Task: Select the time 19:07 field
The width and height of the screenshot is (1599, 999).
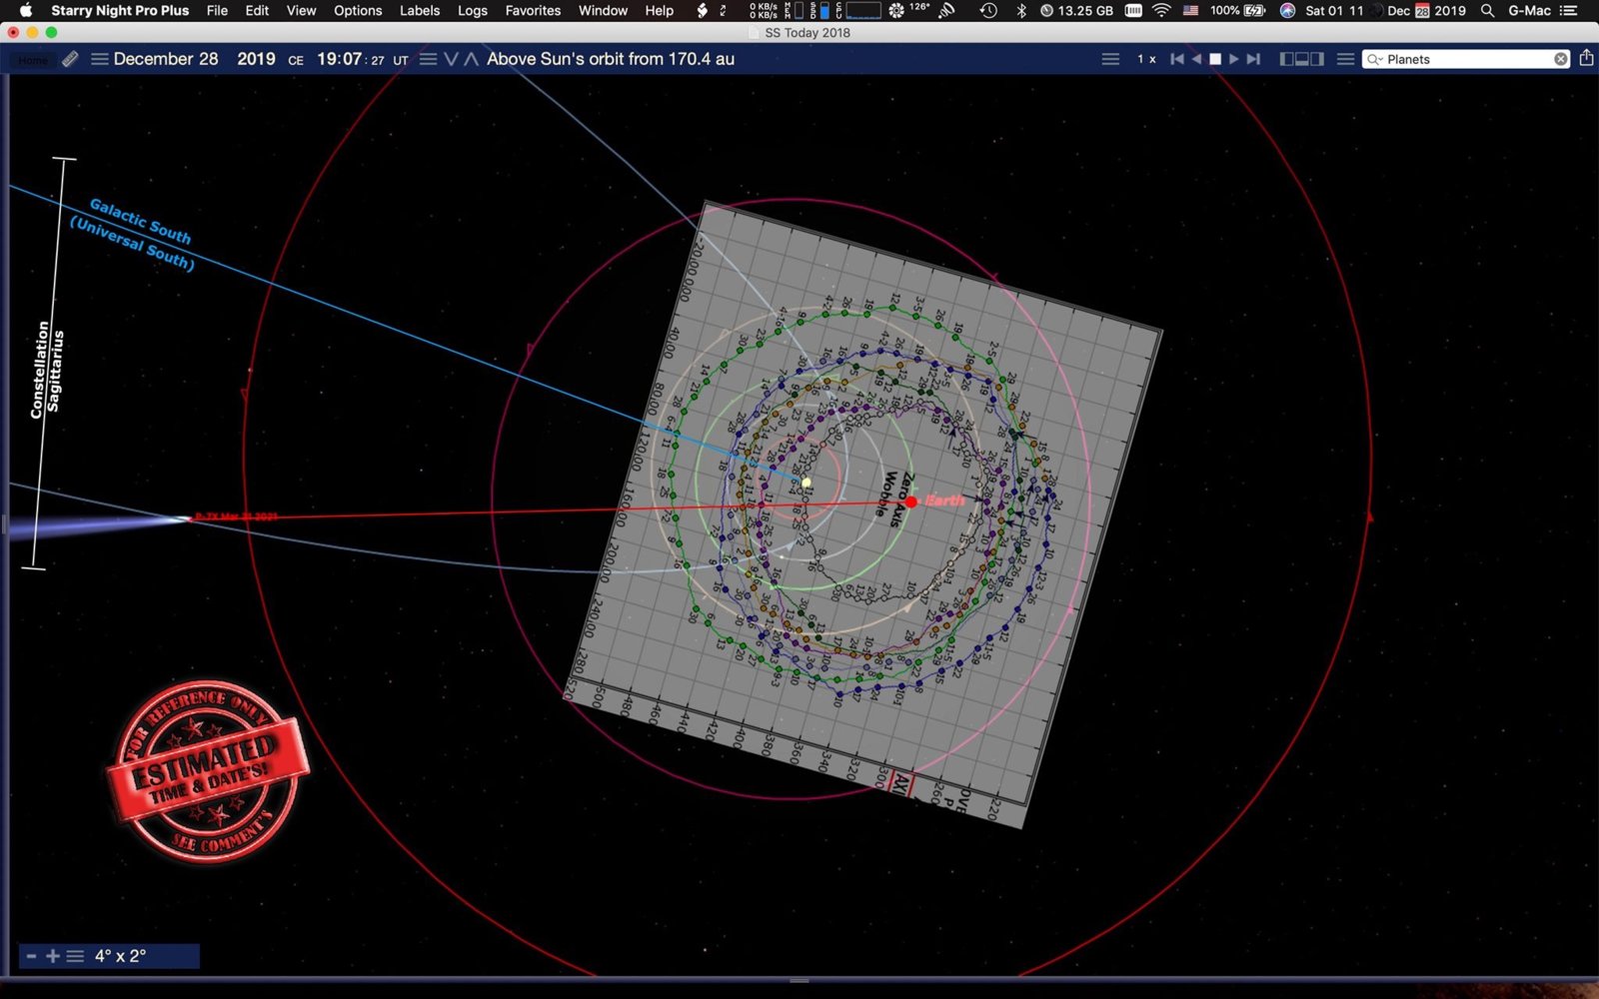Action: pyautogui.click(x=340, y=59)
